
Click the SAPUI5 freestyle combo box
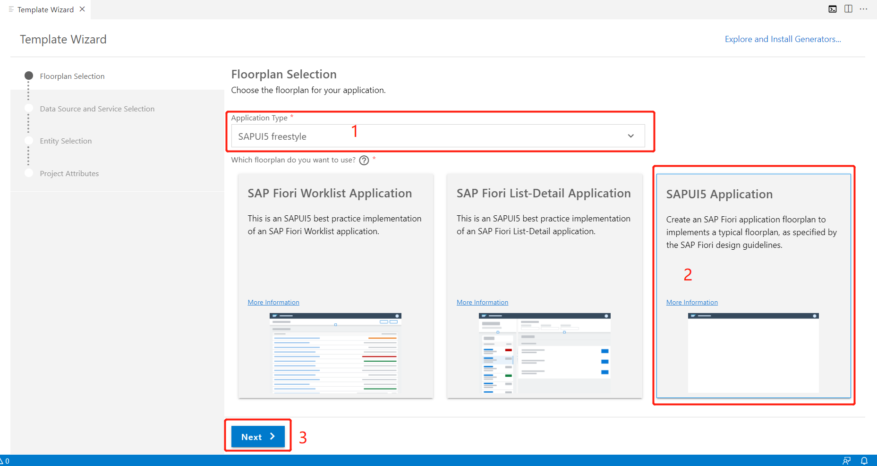pyautogui.click(x=438, y=136)
